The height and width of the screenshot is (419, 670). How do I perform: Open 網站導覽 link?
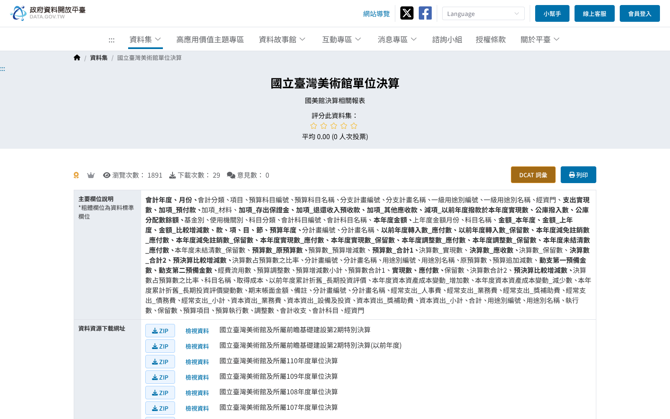click(376, 14)
